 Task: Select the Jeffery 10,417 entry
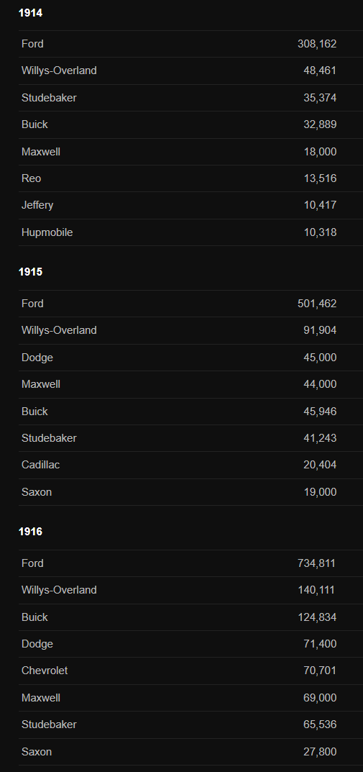[x=191, y=205]
